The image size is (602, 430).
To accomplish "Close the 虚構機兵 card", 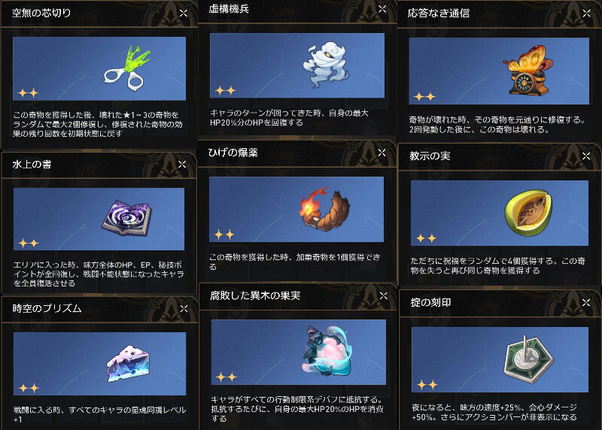I will 382,8.
